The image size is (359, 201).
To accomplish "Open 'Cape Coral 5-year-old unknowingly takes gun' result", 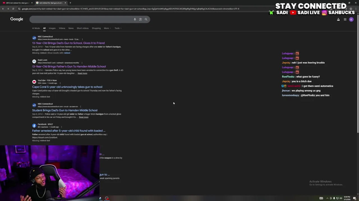I will click(67, 87).
